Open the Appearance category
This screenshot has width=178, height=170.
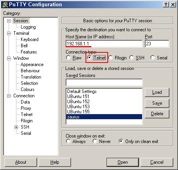tap(32, 64)
